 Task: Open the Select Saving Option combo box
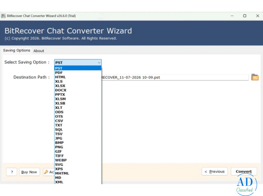click(78, 62)
